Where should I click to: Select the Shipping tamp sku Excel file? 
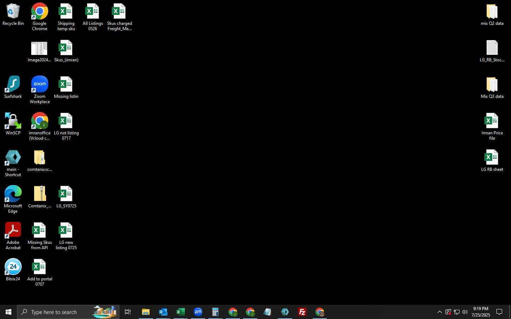coord(66,17)
